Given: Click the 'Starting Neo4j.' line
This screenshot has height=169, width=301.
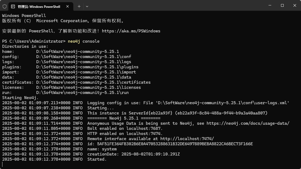Looking at the screenshot, I should click(x=20, y=98).
